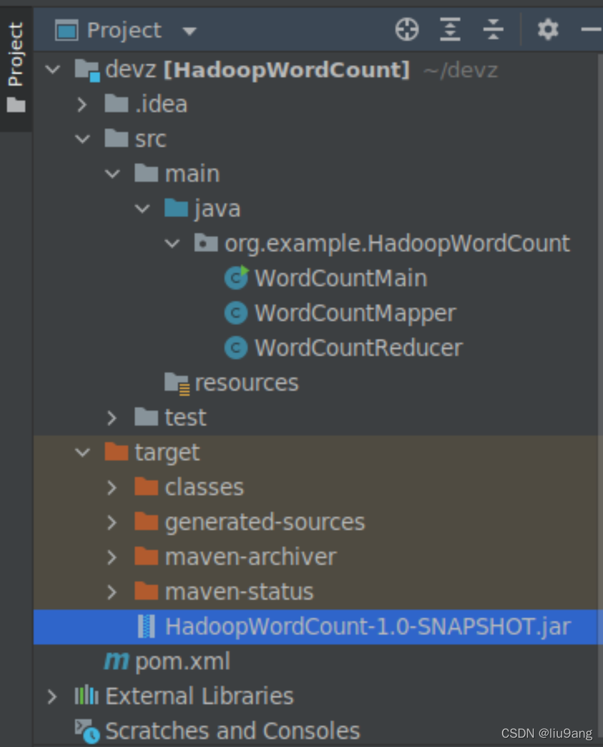603x747 pixels.
Task: Select the WordCountMain class name
Action: point(341,278)
